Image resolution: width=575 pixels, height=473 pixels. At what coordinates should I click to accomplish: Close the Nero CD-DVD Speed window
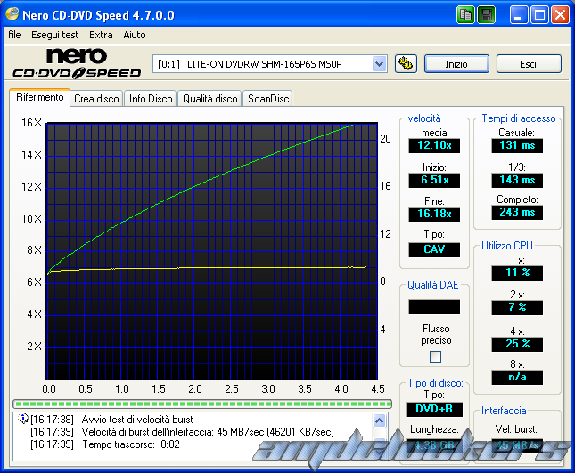[560, 15]
